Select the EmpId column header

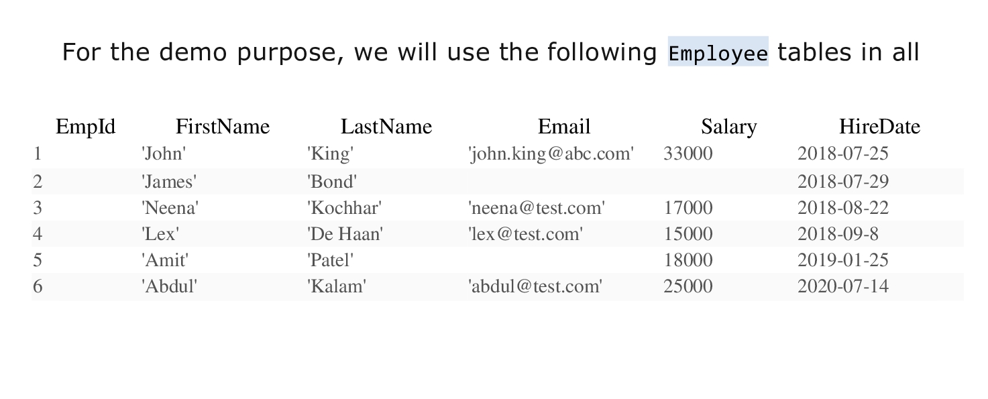pos(86,126)
